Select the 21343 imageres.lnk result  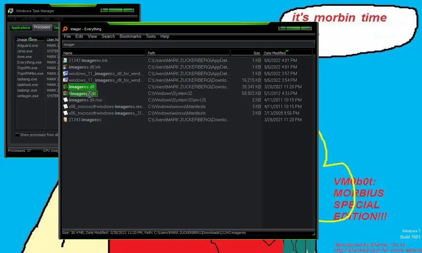pyautogui.click(x=88, y=61)
